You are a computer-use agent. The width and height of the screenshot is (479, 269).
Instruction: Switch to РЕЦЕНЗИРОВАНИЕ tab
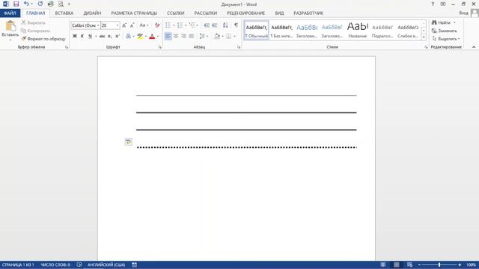(246, 13)
